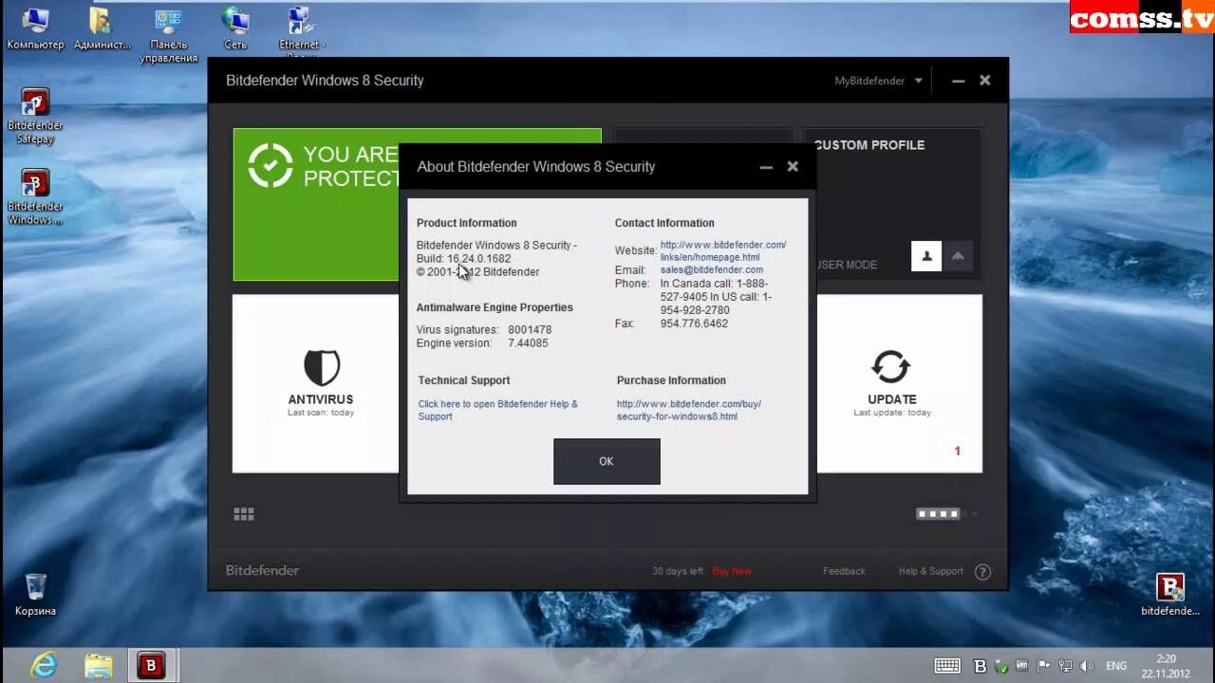
Task: Open Панель управления desktop icon
Action: [x=169, y=35]
